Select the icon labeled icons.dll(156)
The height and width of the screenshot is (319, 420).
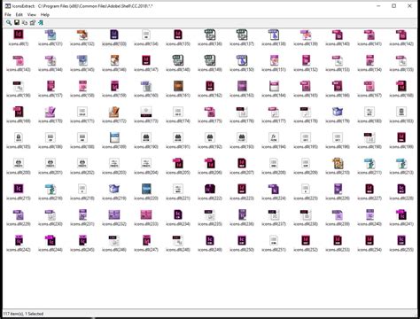tap(19, 86)
